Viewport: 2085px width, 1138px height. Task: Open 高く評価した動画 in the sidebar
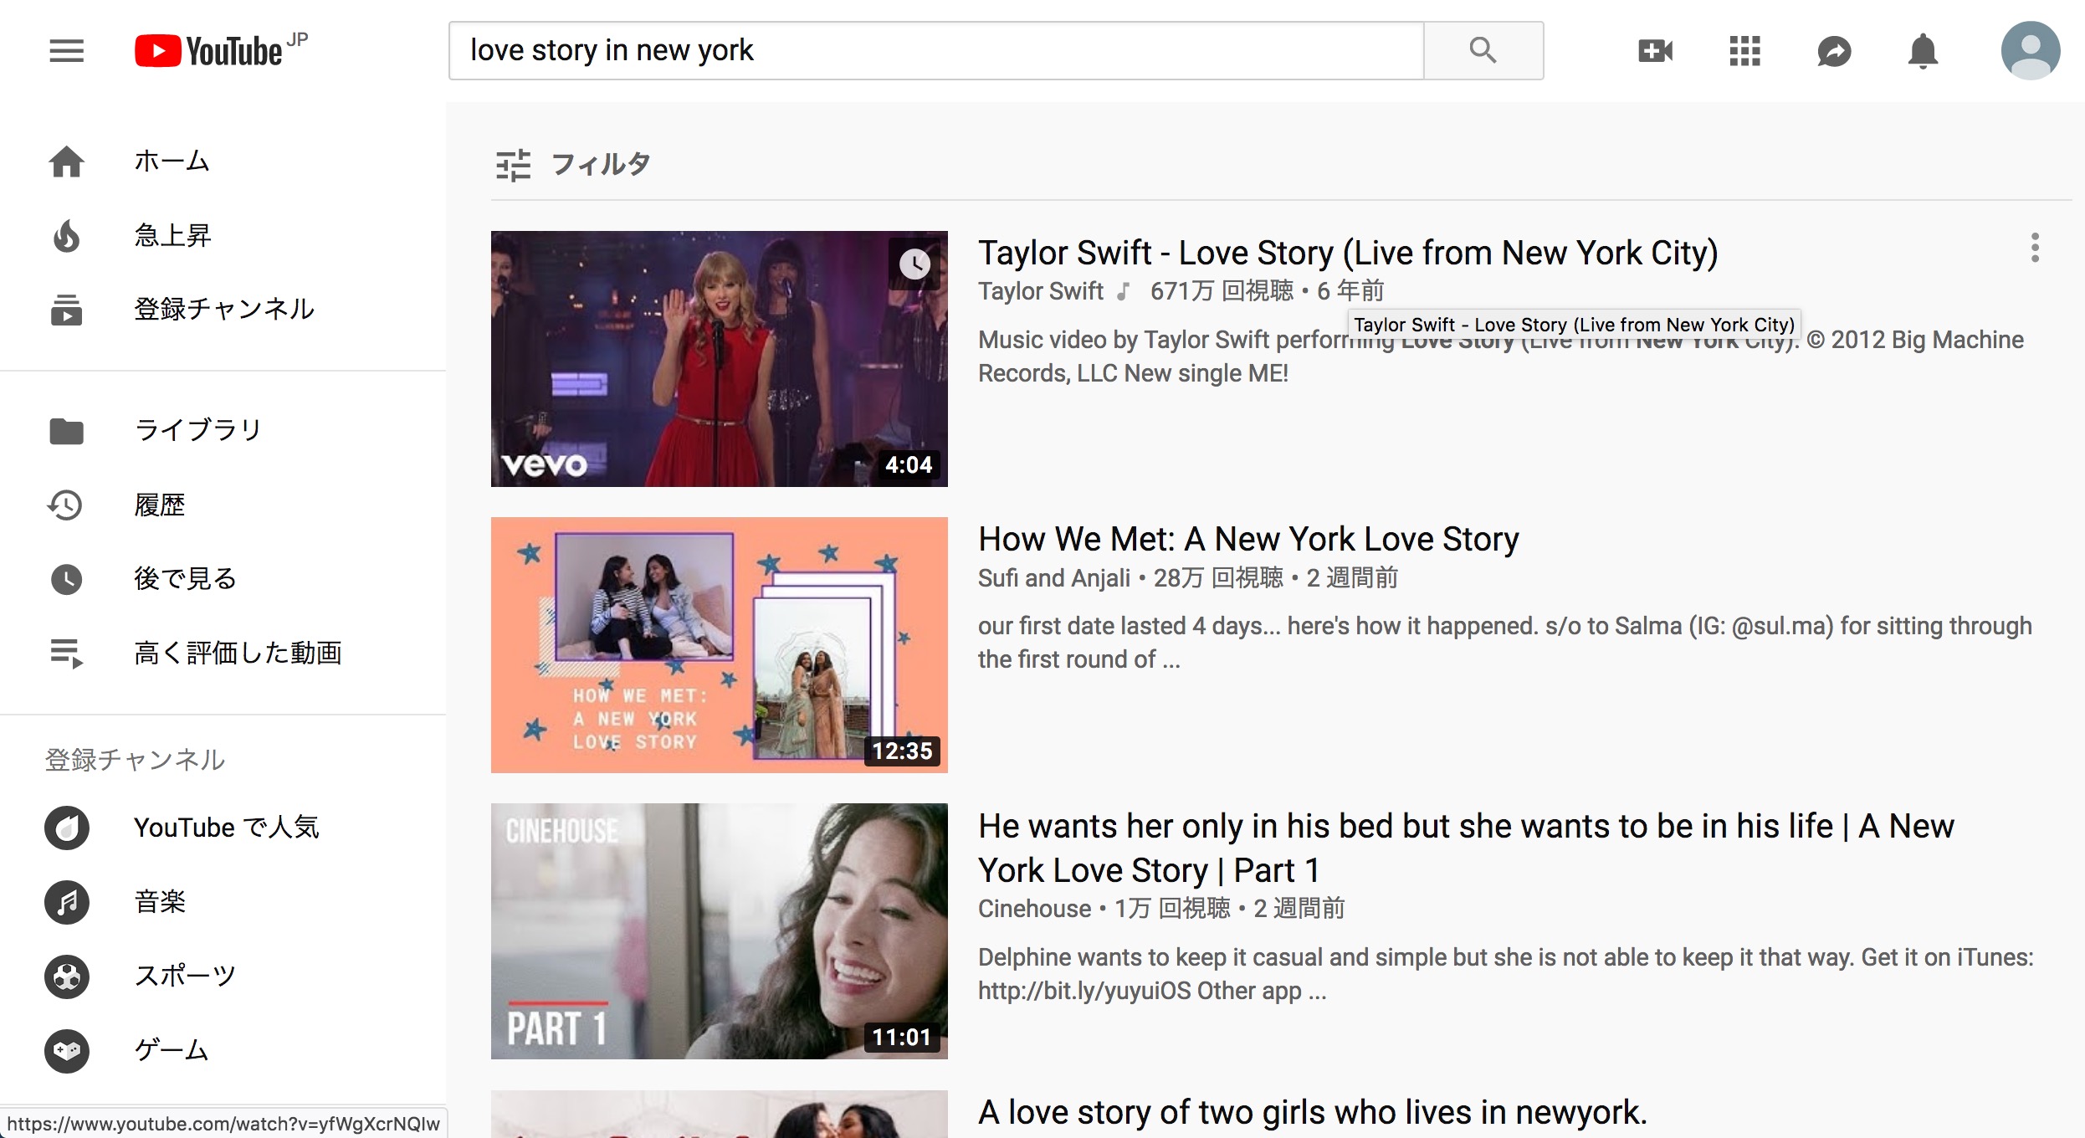click(238, 654)
